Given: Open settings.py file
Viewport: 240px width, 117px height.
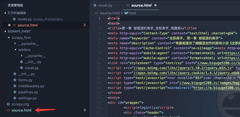Looking at the screenshot, I should tap(27, 98).
